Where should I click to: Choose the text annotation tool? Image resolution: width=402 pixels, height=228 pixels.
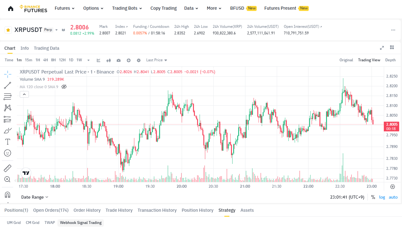(8, 142)
